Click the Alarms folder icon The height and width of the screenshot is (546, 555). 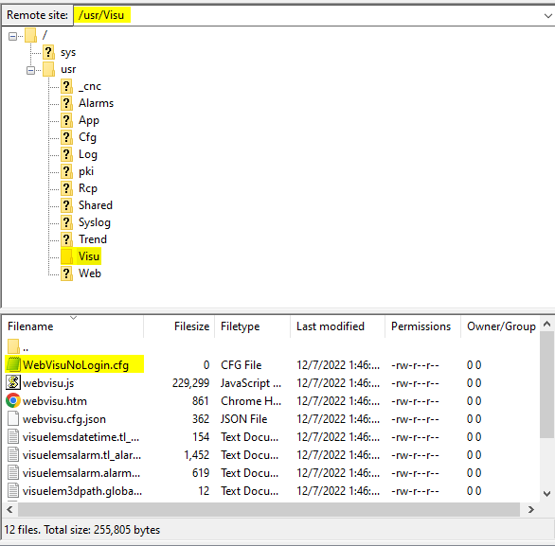[66, 103]
